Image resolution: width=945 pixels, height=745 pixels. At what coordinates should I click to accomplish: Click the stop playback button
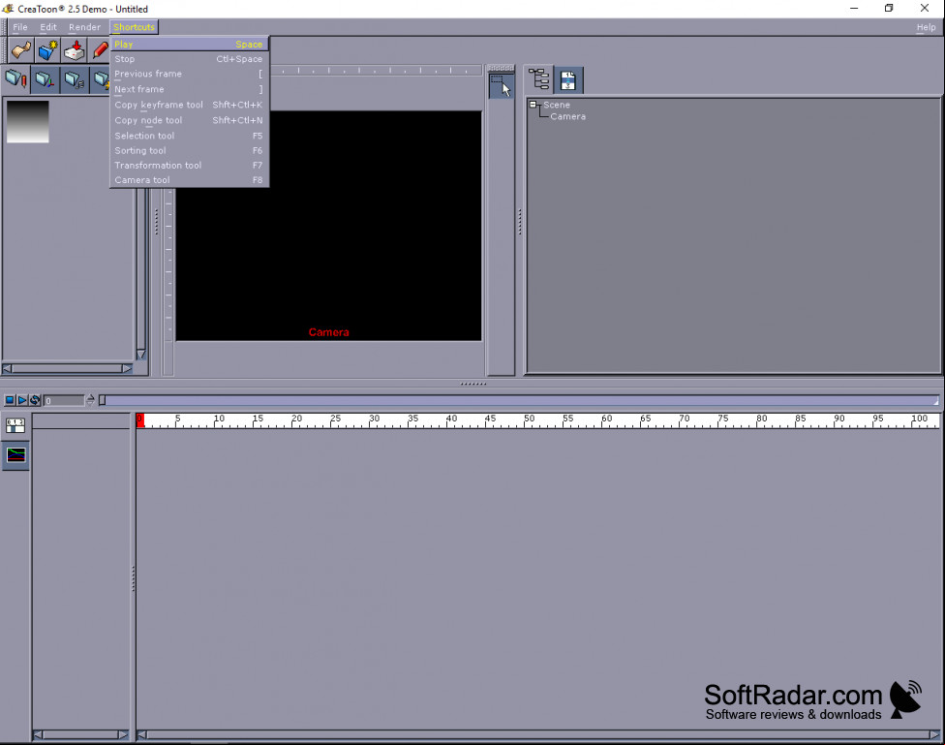tap(10, 400)
